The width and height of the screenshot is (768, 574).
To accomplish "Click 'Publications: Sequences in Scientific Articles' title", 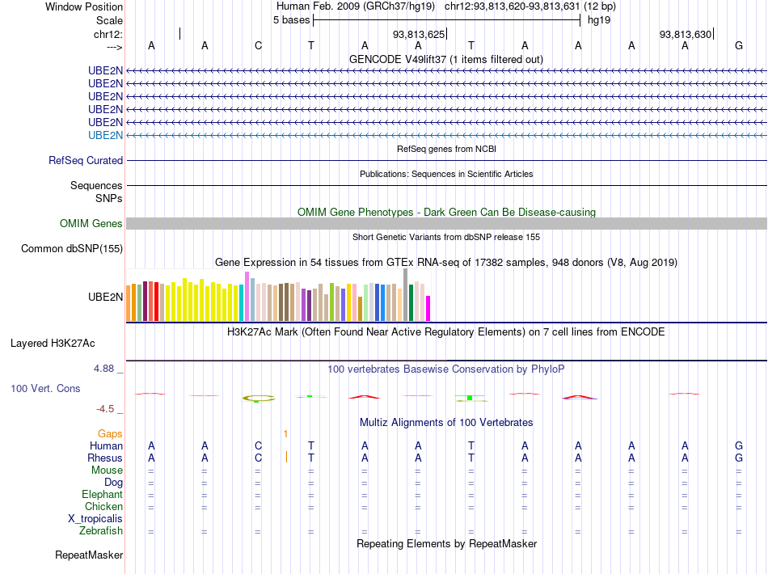I will [446, 174].
